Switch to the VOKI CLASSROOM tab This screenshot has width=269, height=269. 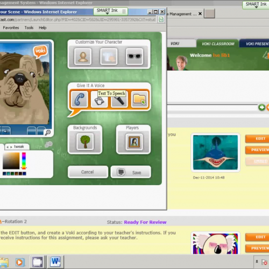click(x=218, y=44)
